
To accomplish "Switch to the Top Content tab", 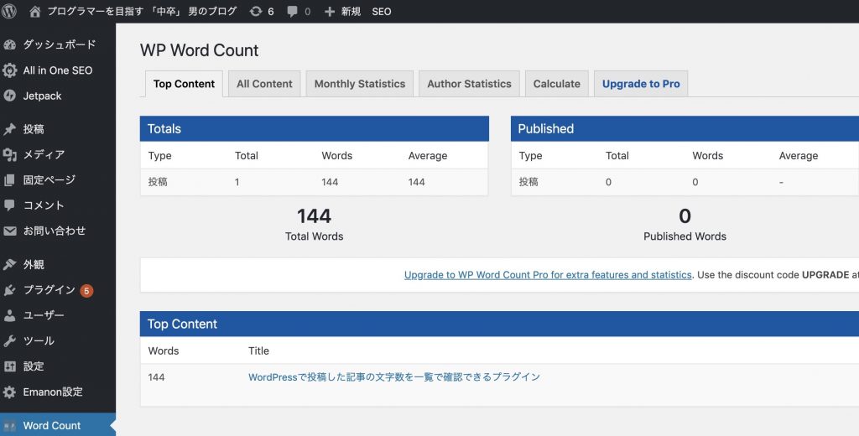I will coord(184,84).
